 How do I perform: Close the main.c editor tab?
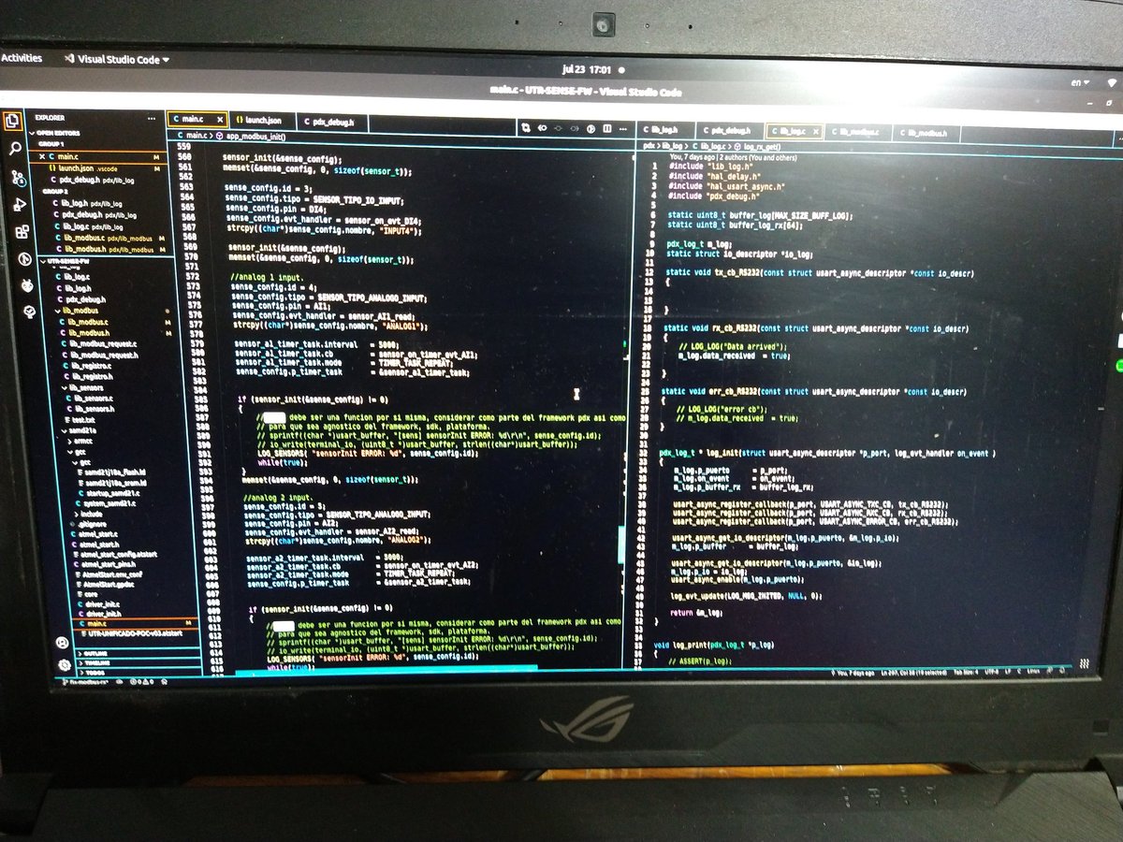click(x=220, y=120)
